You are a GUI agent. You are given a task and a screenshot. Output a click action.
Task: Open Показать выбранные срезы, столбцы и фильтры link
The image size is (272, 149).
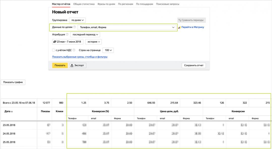[x=80, y=57]
